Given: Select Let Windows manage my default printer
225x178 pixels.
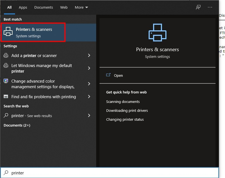Looking at the screenshot, I should 48,68.
